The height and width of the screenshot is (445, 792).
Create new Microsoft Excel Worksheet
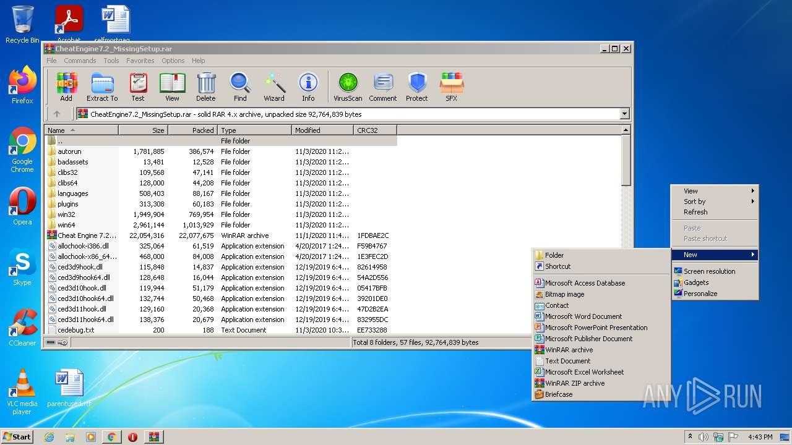click(x=601, y=372)
